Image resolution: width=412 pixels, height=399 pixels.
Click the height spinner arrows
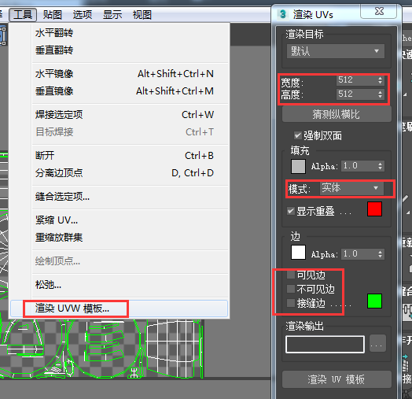[x=380, y=94]
